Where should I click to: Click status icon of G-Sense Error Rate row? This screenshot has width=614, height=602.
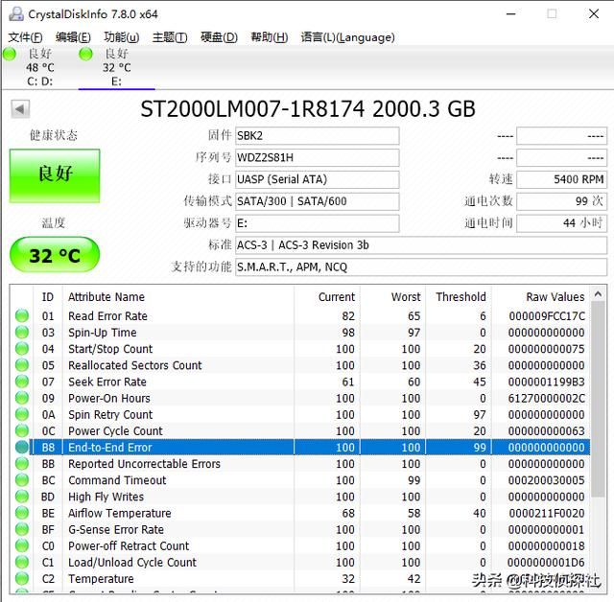coord(22,529)
